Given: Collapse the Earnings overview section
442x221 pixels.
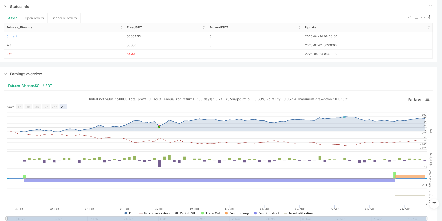Looking at the screenshot, I should (x=6, y=74).
